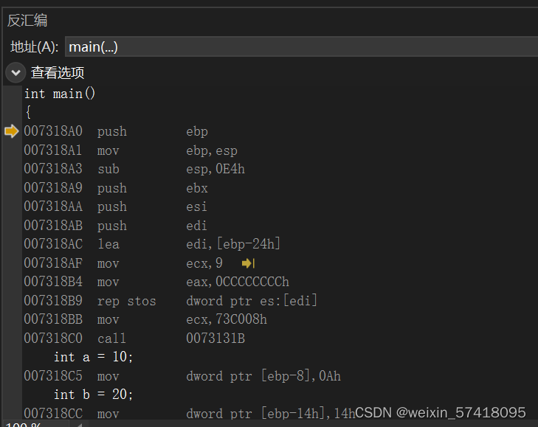Click the call target 0073131B
The height and width of the screenshot is (427, 538).
click(x=215, y=339)
